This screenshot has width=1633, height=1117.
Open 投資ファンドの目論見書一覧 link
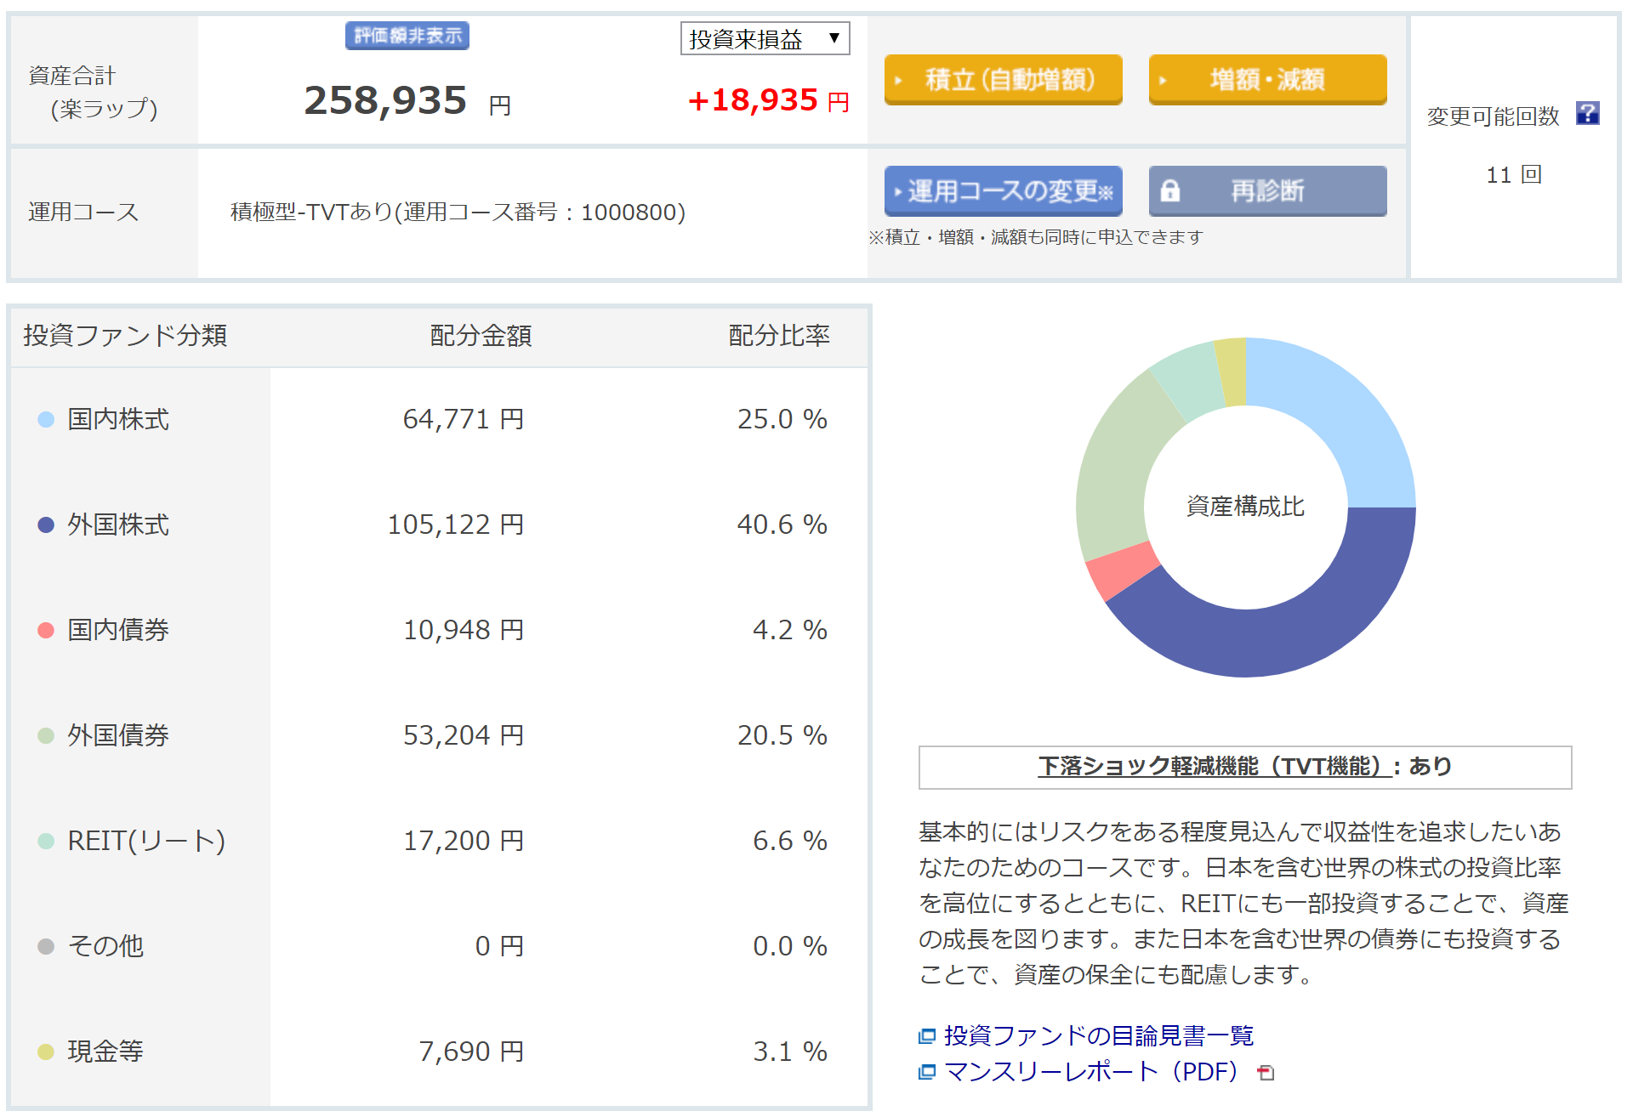[1098, 1035]
